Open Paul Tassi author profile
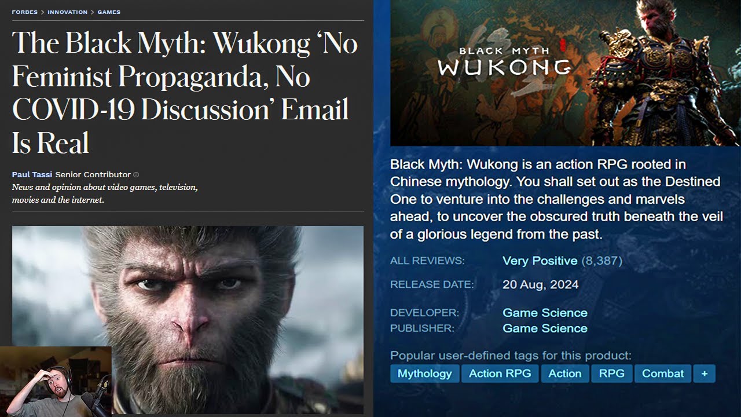Viewport: 741px width, 417px height. tap(32, 174)
